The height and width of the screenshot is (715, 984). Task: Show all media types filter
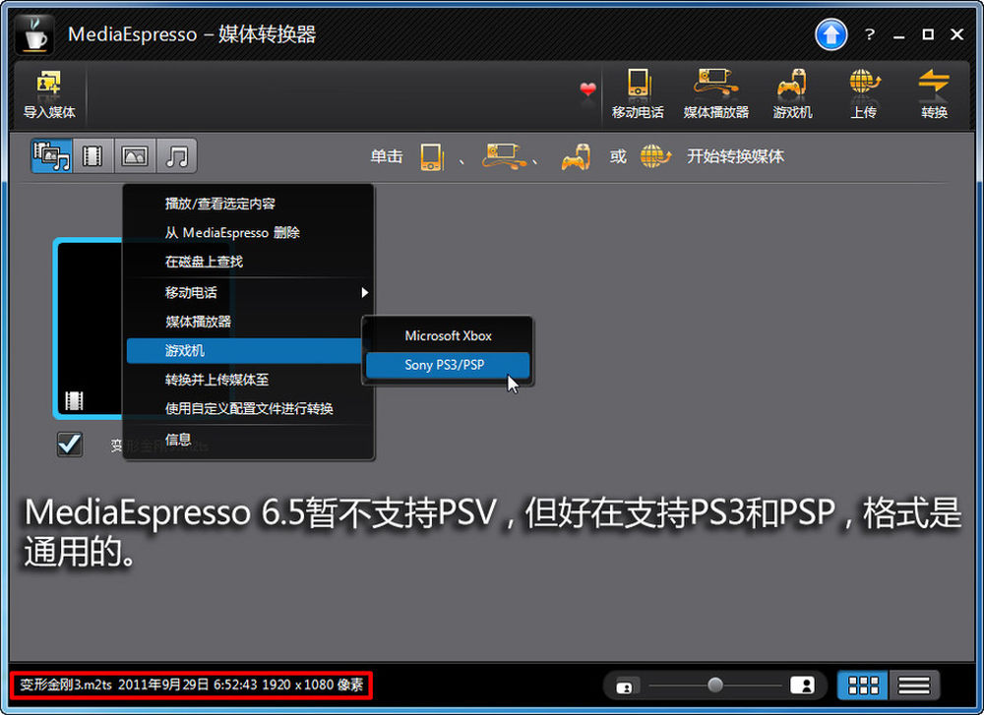point(51,155)
